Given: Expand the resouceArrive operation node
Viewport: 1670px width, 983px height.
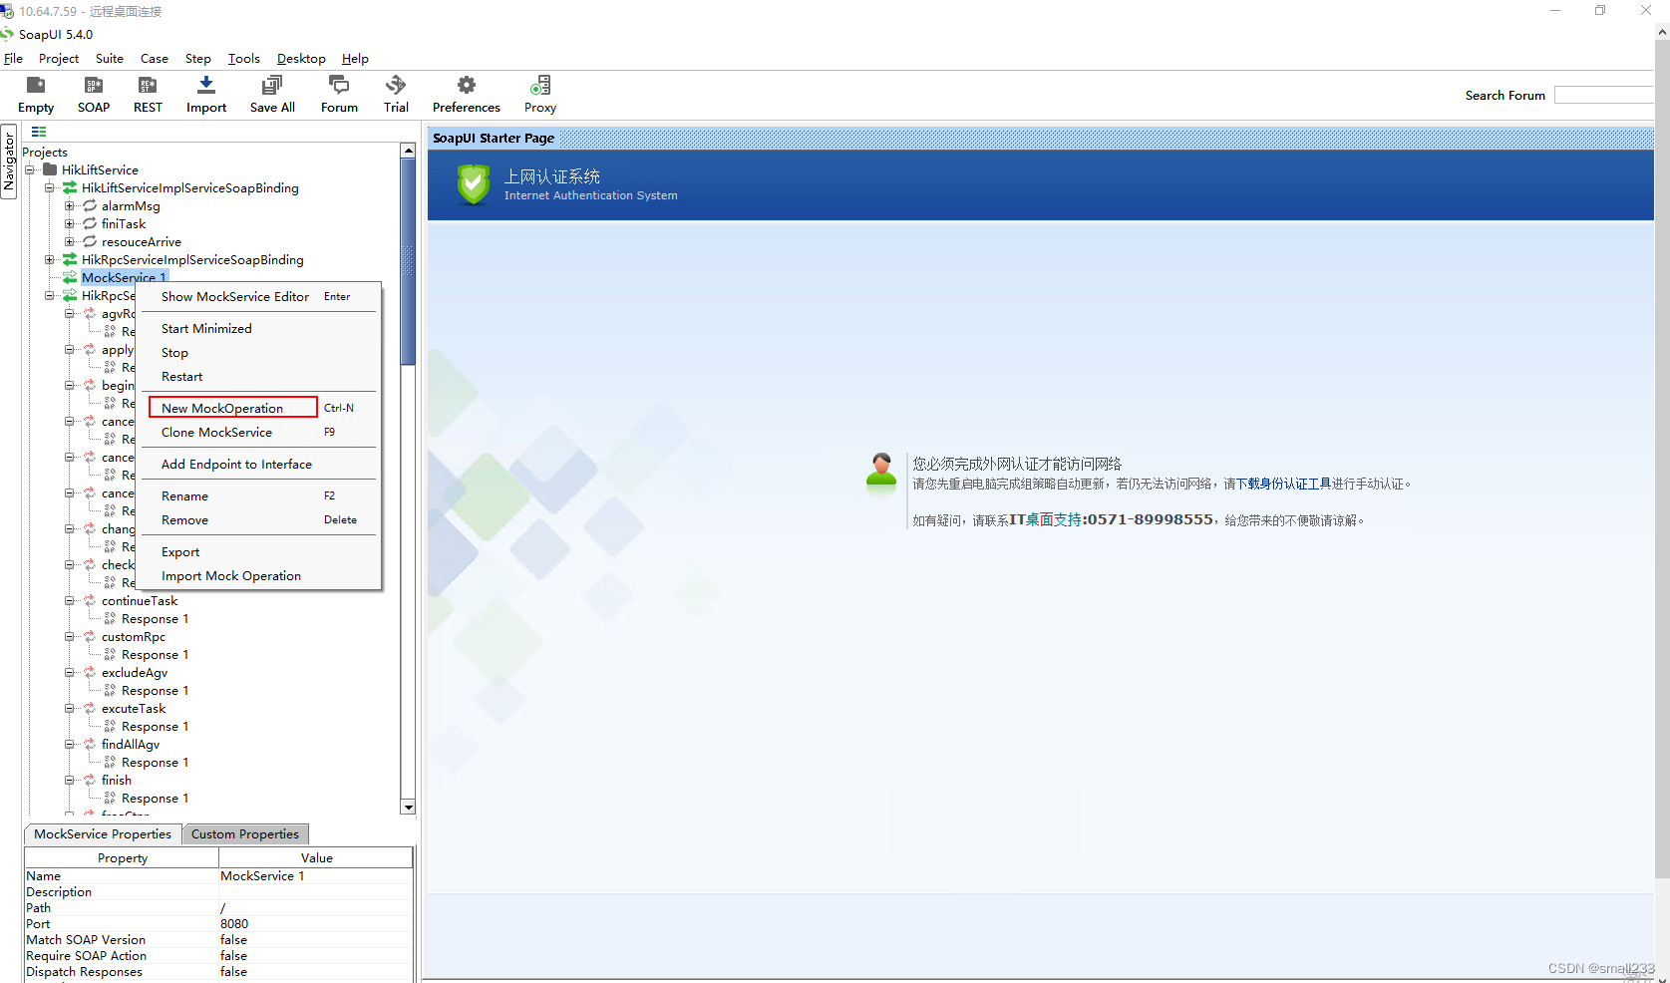Looking at the screenshot, I should point(70,241).
